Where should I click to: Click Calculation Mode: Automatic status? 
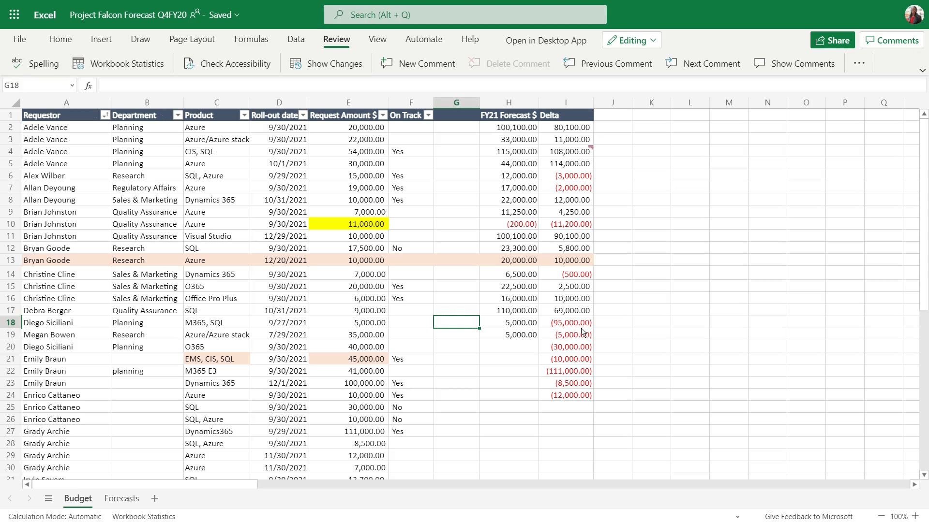[55, 516]
